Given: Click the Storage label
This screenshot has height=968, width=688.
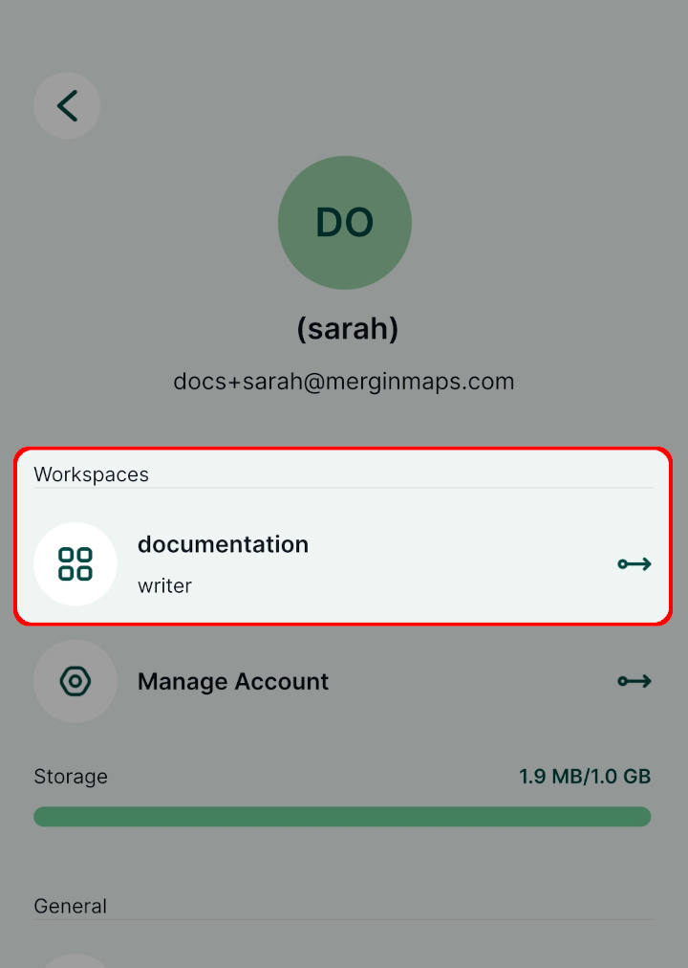Looking at the screenshot, I should coord(71,776).
